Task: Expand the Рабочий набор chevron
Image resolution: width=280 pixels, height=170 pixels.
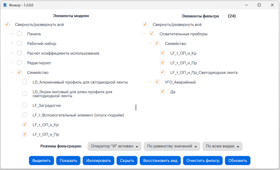Action: [x=12, y=43]
